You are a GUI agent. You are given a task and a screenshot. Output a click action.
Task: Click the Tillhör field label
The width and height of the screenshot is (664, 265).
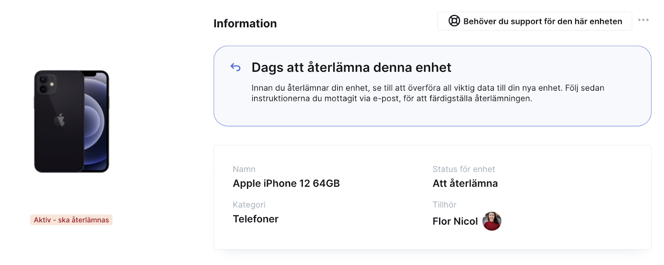(x=444, y=205)
